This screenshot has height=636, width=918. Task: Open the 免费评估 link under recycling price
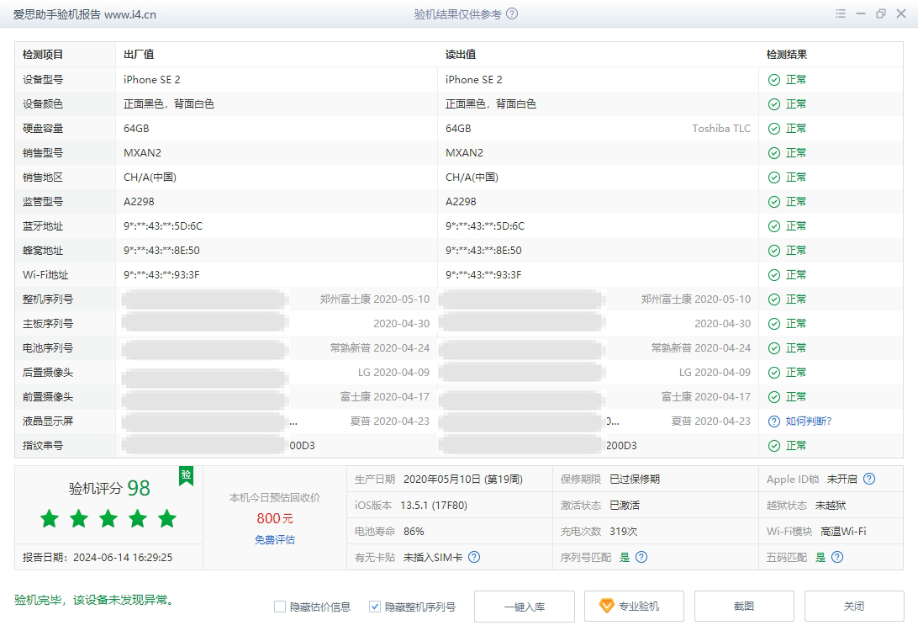coord(273,538)
